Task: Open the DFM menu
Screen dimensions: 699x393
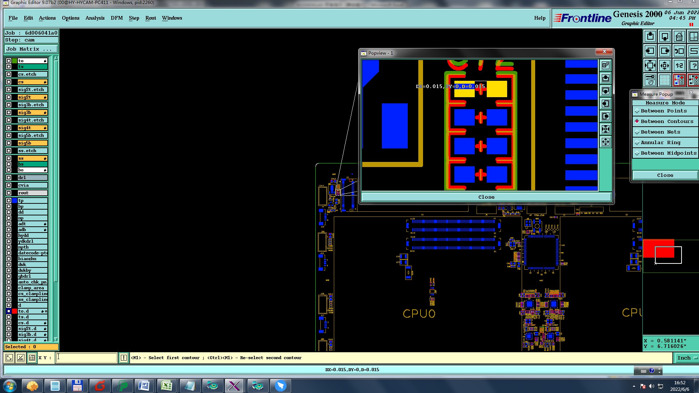Action: pos(116,18)
